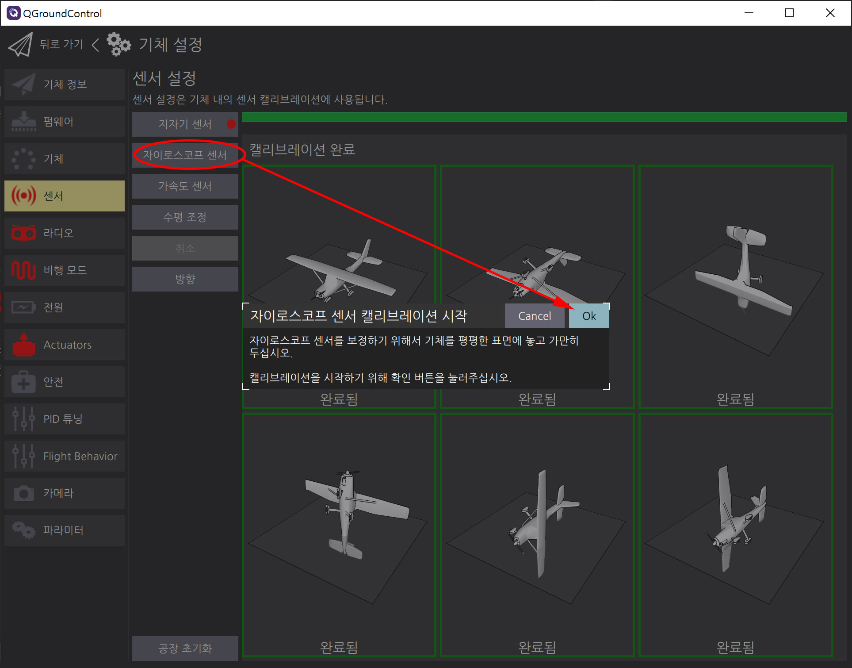Click the red radio controller icon

click(x=23, y=233)
